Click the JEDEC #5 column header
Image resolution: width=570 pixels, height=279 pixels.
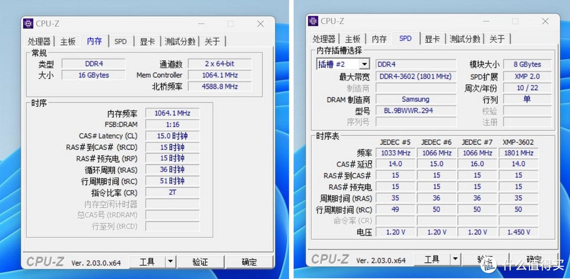click(395, 142)
